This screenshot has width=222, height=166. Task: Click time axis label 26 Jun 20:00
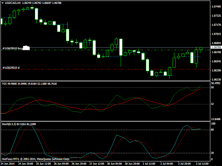[x=79, y=164]
